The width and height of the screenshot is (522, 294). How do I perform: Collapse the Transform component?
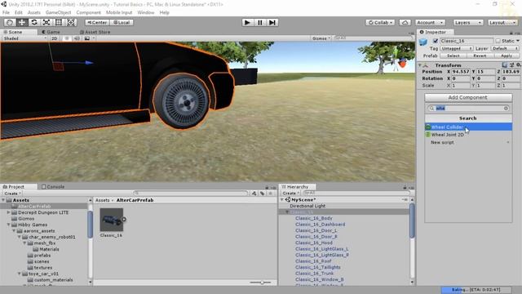click(x=420, y=65)
